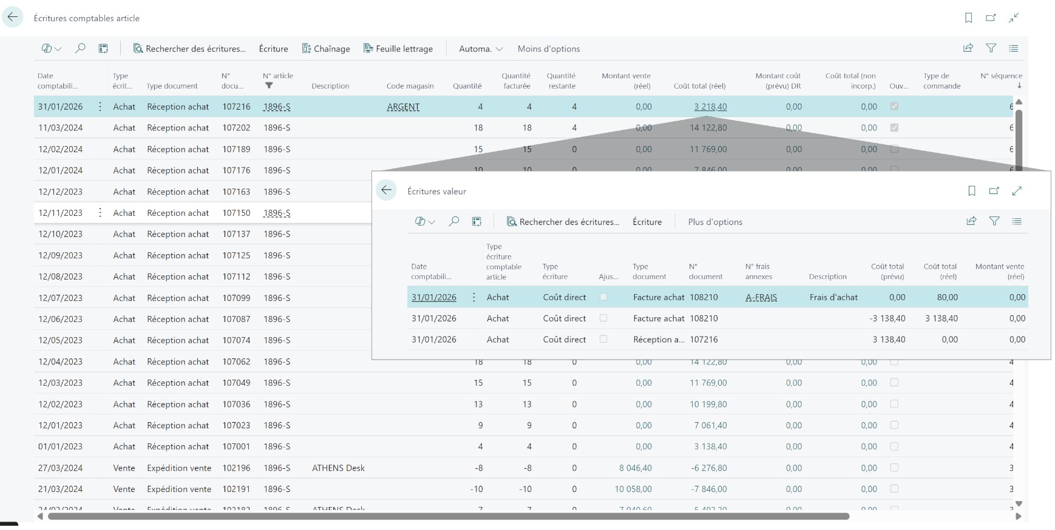This screenshot has height=530, width=1055.
Task: Toggle the Ouvert checkbox for document 107049
Action: coord(894,383)
